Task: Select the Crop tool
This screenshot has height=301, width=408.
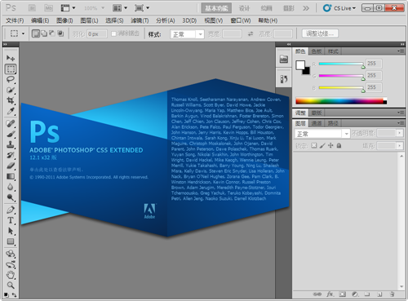Action: click(x=11, y=100)
